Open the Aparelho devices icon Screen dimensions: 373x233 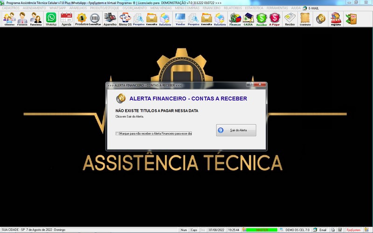tap(110, 19)
